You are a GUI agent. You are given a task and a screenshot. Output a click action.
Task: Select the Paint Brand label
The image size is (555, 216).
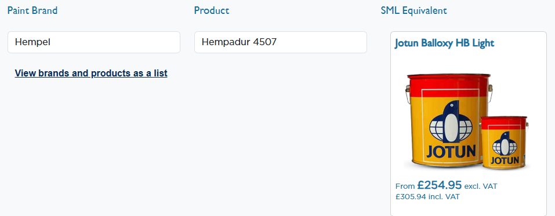pyautogui.click(x=32, y=10)
